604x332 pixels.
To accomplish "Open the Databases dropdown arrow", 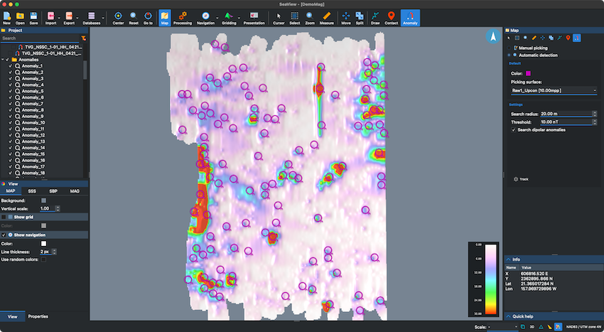I will [103, 18].
